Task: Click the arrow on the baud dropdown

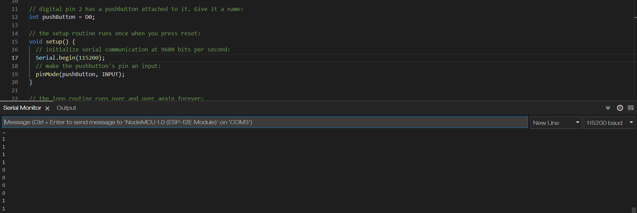Action: (x=631, y=122)
